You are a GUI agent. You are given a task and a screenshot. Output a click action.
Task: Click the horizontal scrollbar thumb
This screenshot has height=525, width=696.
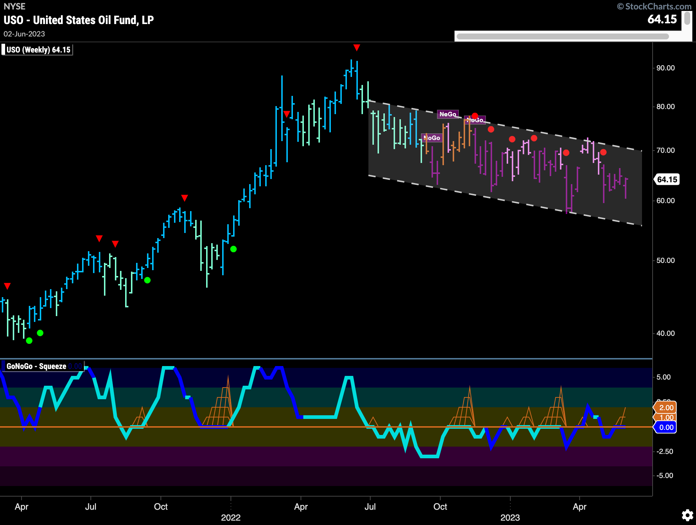(562, 36)
